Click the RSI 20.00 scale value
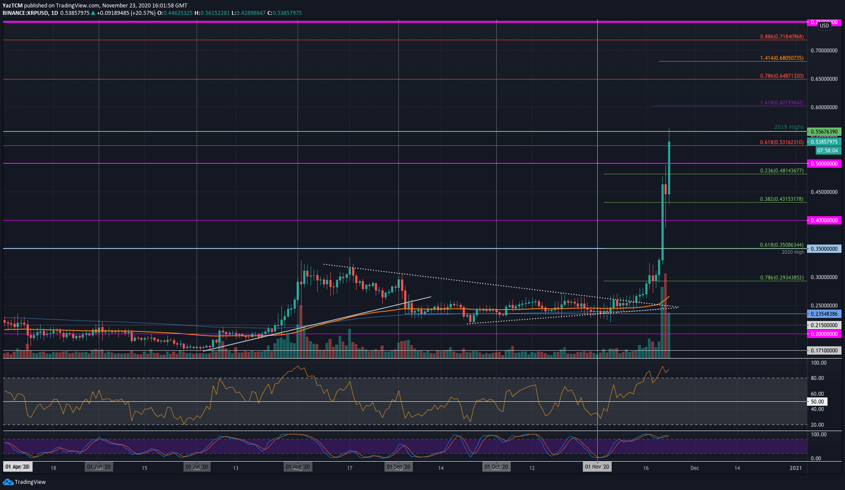The width and height of the screenshot is (845, 490). [817, 425]
